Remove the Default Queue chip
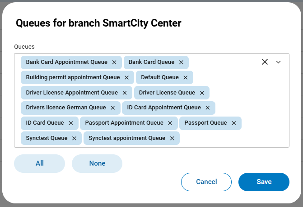Image resolution: width=303 pixels, height=207 pixels. [186, 77]
